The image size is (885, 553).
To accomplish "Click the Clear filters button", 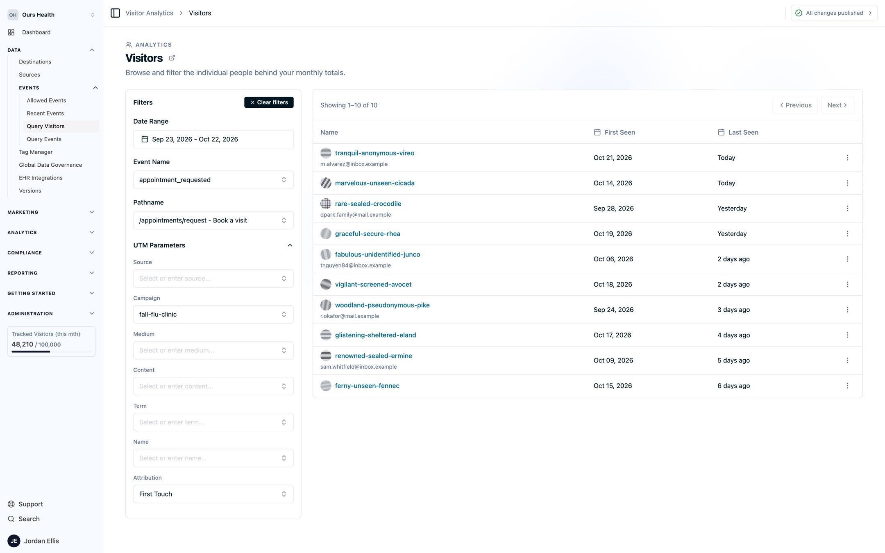I will (x=269, y=102).
